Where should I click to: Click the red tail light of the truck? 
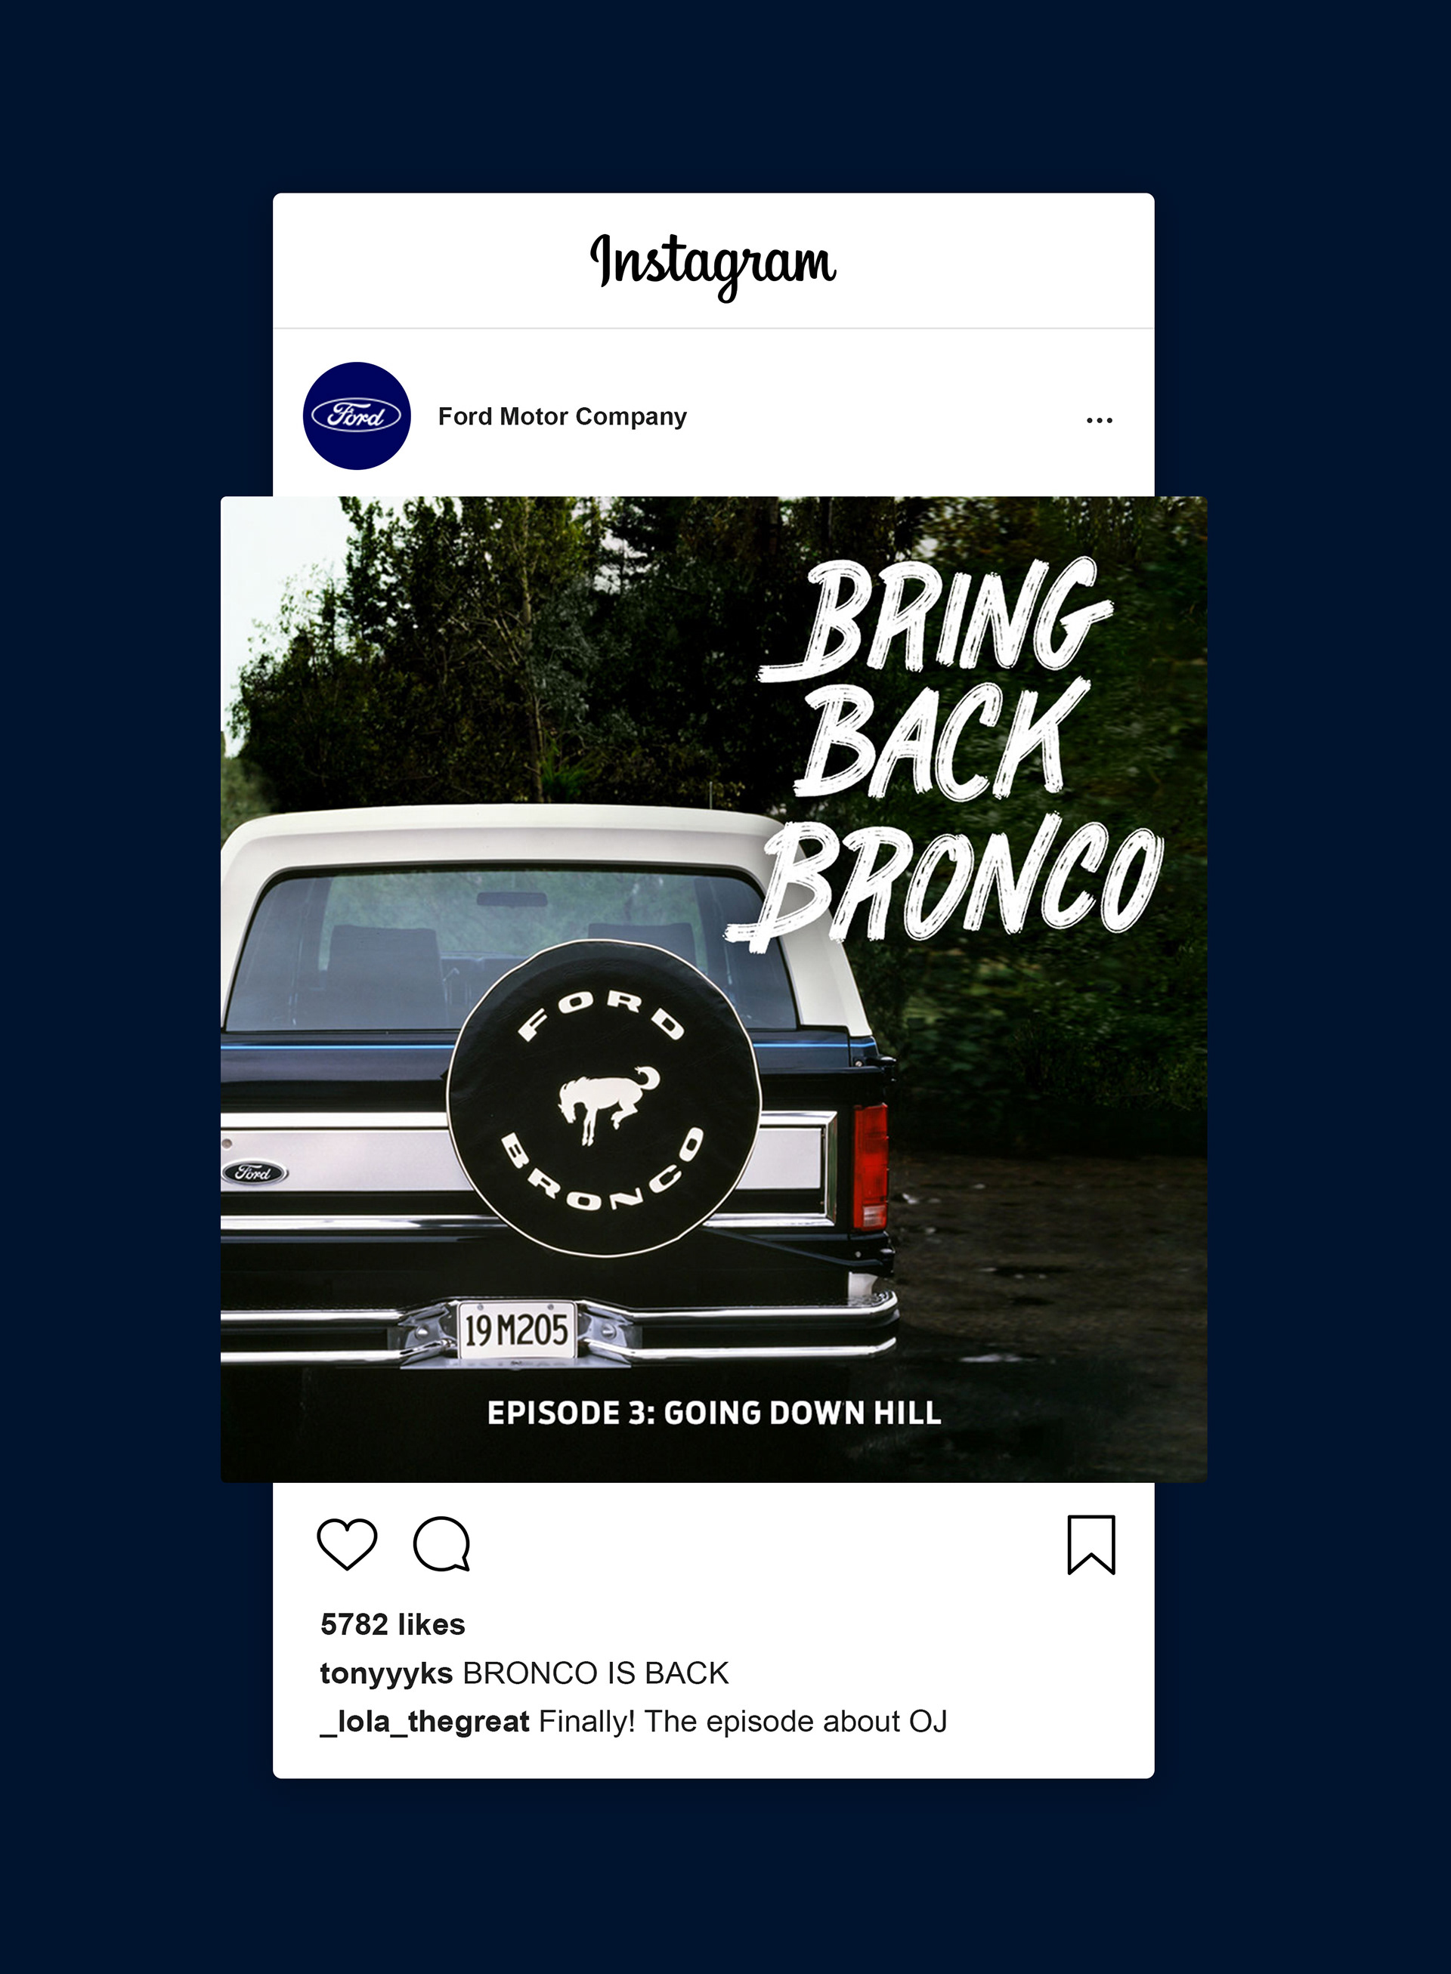pos(870,1167)
